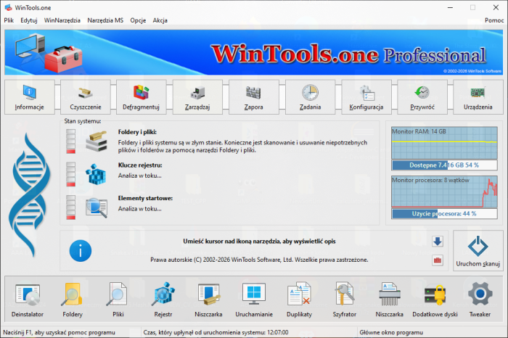Click the 'Elementy startowe:' heading

(145, 198)
